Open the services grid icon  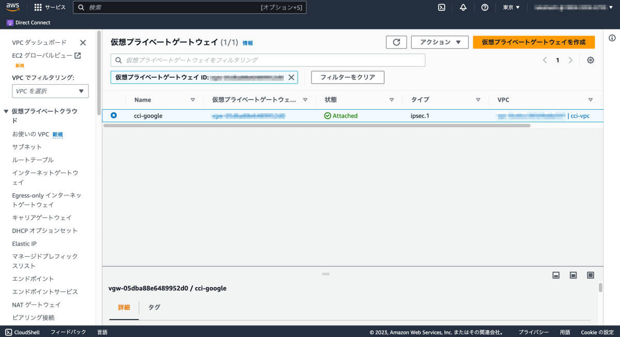(x=38, y=7)
